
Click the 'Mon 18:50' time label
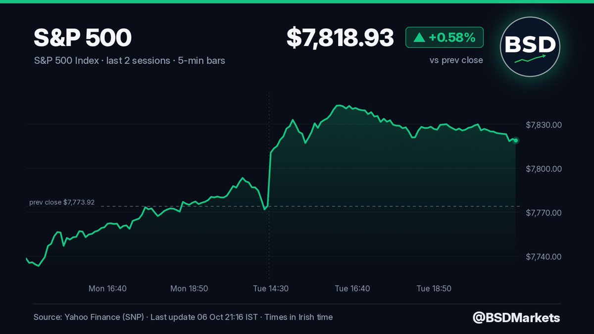click(188, 288)
